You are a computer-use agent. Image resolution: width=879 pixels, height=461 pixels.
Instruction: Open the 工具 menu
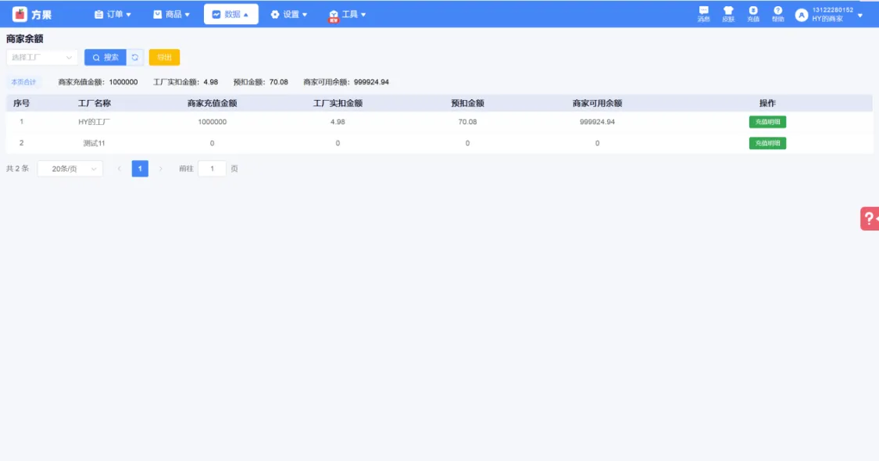click(348, 14)
